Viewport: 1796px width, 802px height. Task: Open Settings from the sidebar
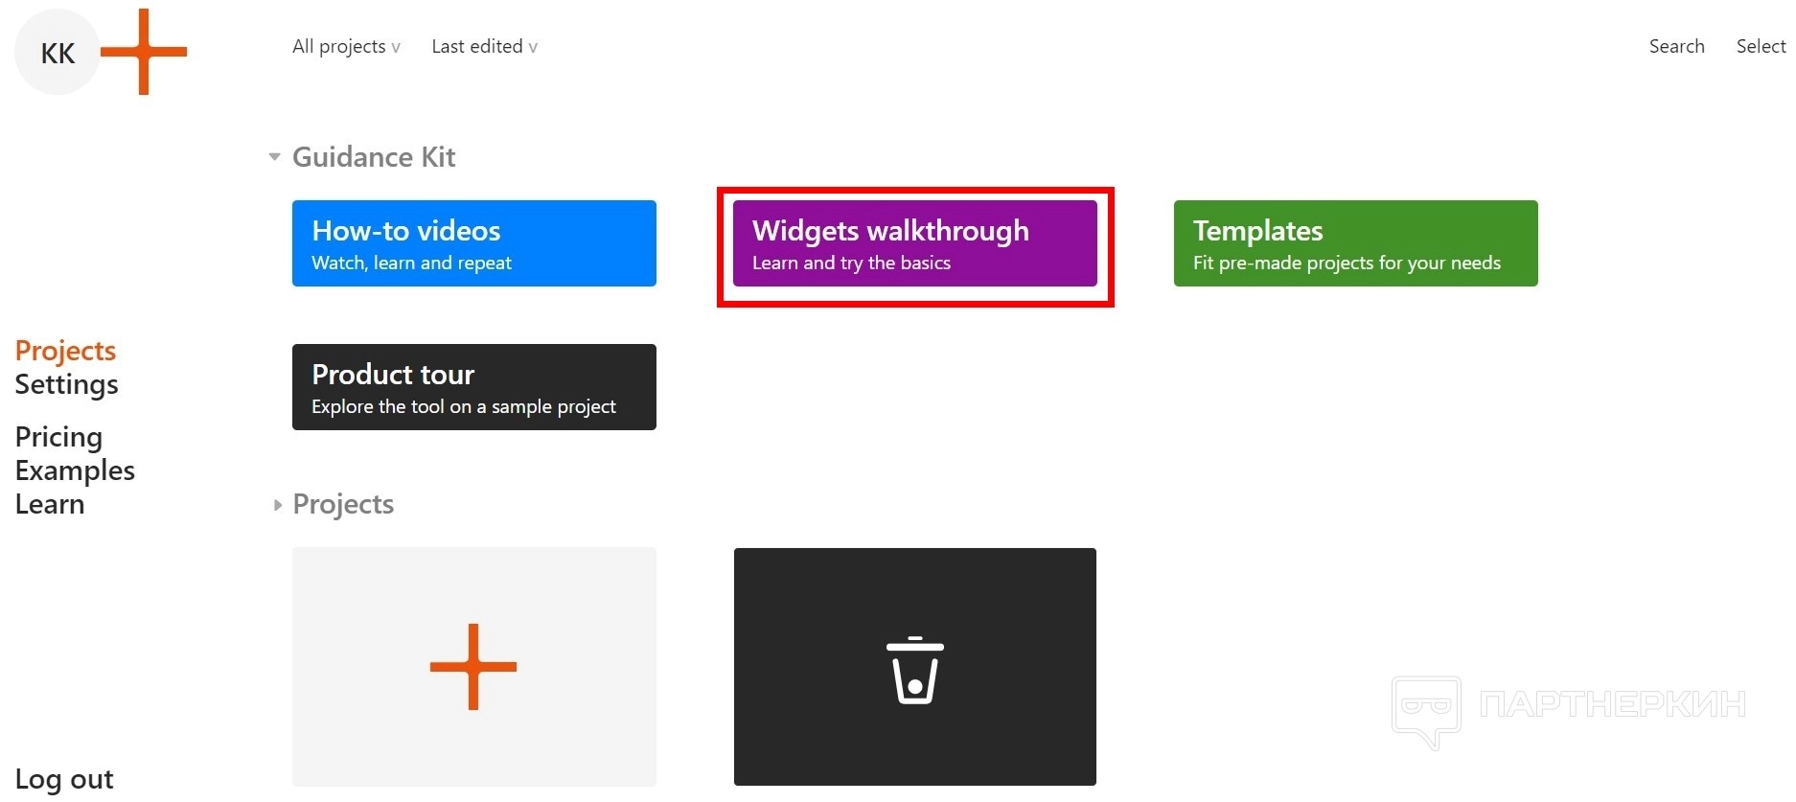66,384
